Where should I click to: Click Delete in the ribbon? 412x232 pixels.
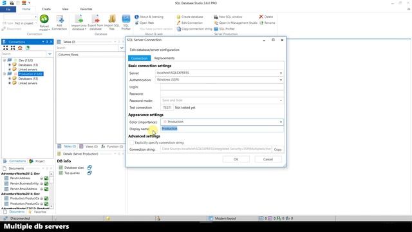(266, 17)
